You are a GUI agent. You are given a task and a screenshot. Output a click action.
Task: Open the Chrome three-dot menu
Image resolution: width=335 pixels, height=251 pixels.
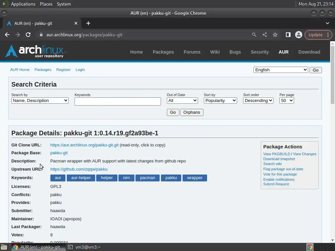point(328,35)
